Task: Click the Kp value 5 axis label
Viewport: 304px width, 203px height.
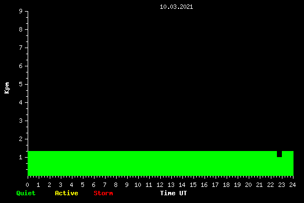Action: 21,84
